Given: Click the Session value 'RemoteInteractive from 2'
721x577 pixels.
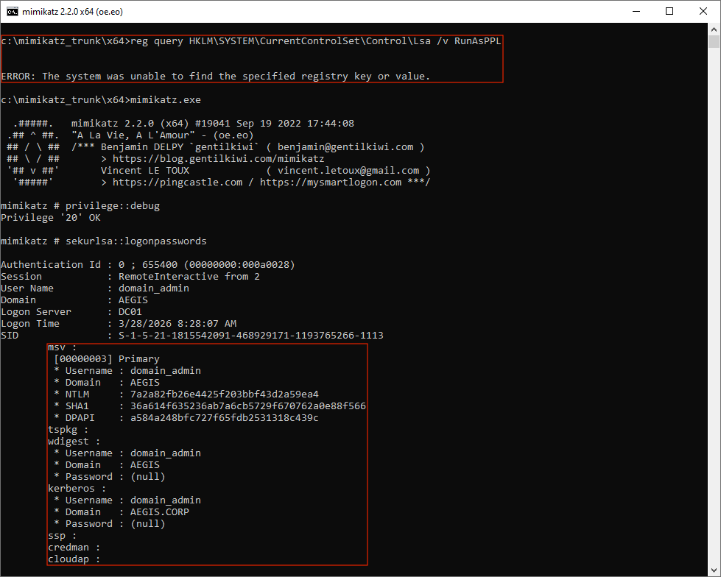Looking at the screenshot, I should [x=189, y=277].
